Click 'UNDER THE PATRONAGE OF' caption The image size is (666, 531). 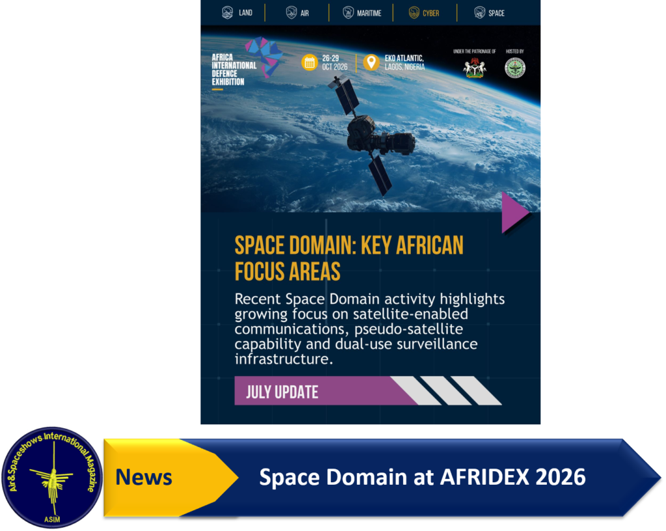tap(474, 51)
